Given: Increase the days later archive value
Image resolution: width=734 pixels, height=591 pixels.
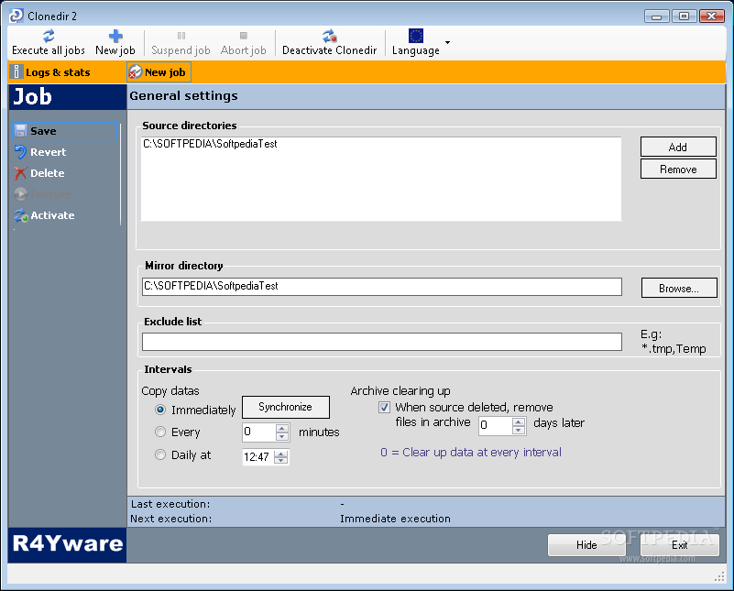Looking at the screenshot, I should [x=519, y=422].
